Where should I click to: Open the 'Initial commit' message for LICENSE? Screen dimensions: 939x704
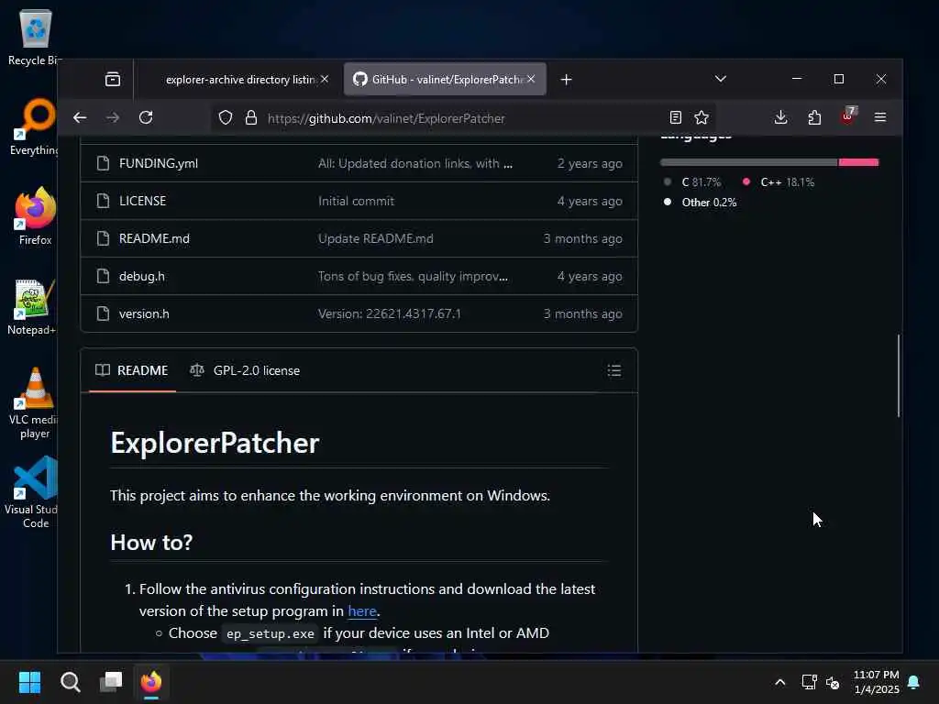[356, 201]
